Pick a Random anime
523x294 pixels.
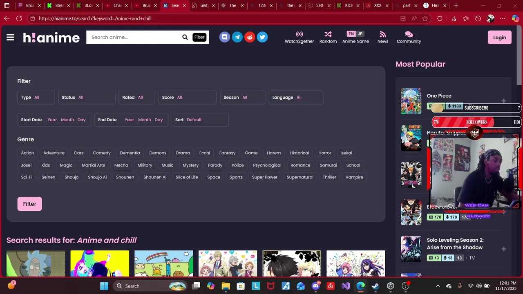[x=328, y=37]
